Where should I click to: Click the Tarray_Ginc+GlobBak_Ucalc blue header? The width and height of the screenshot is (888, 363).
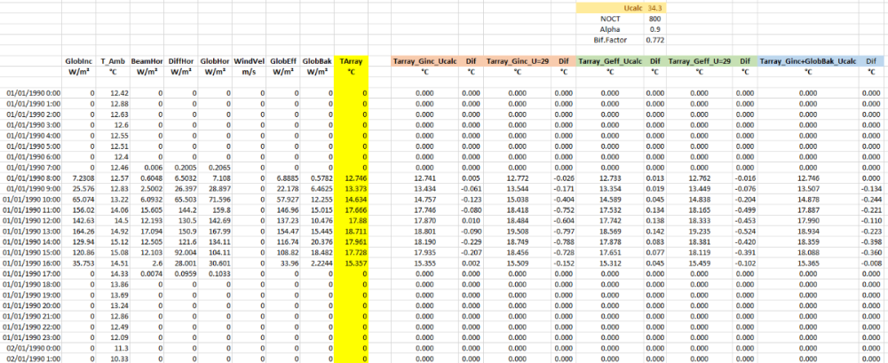coord(808,60)
